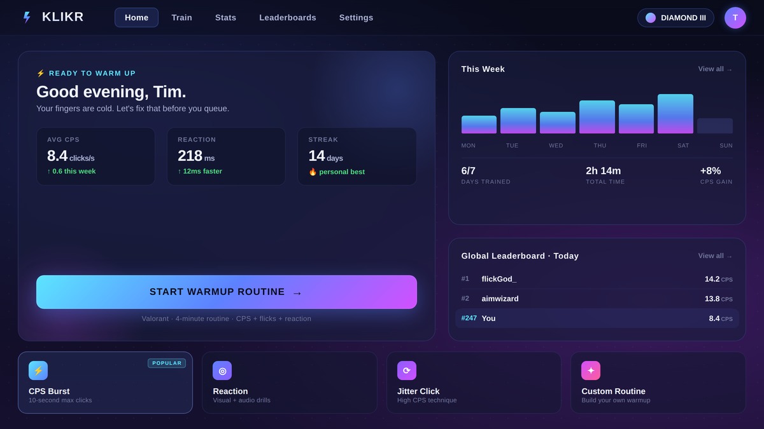Click the '12ms faster' text
Screen dimensions: 764x429
coord(202,171)
